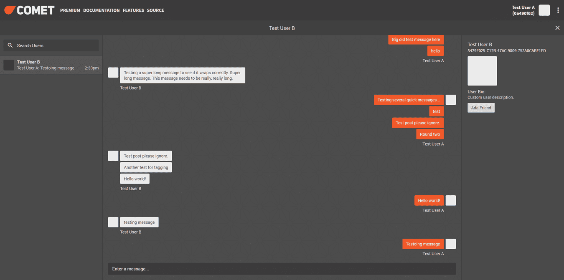
Task: Click the 'Test User A: Testoing message' preview
Action: (x=46, y=68)
